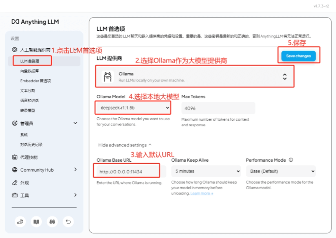336x238 pixels.
Task: Click the Community Hub globe icon
Action: tap(15, 170)
